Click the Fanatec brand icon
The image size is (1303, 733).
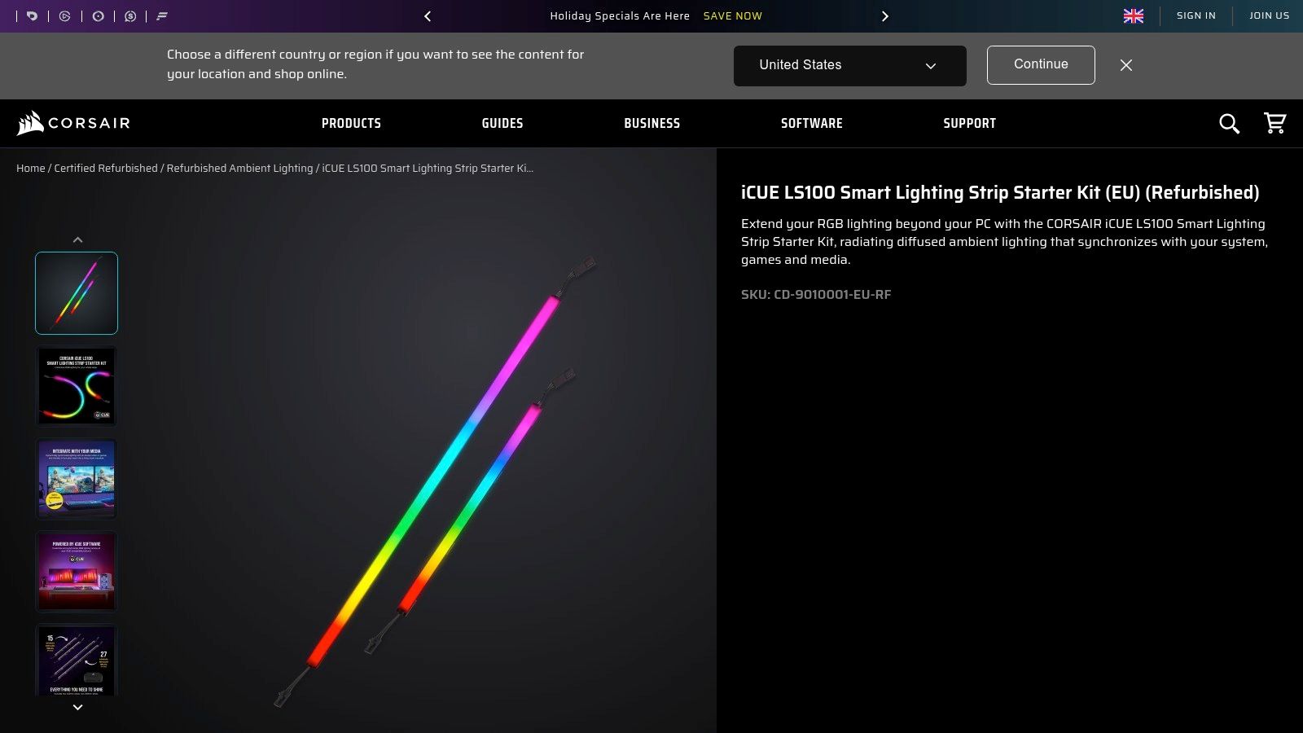click(161, 16)
